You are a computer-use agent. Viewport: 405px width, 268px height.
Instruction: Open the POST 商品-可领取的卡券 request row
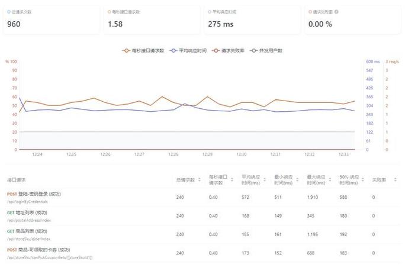[x=202, y=253]
